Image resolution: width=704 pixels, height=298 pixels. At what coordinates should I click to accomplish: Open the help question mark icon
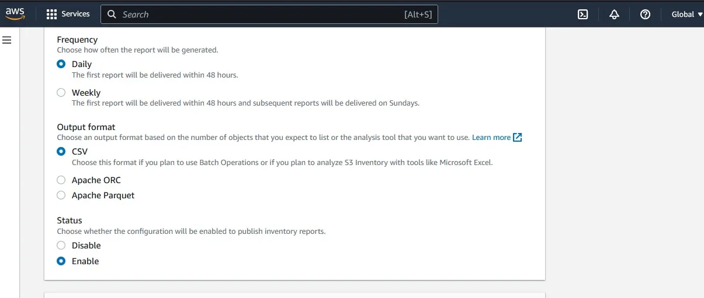(x=645, y=15)
